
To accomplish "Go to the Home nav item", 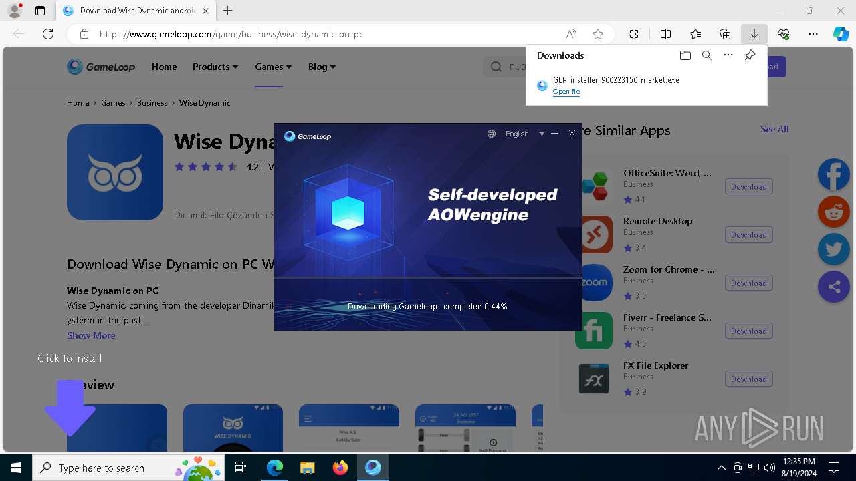I will coord(164,67).
